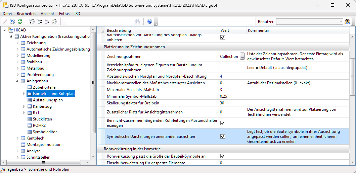
Task: Open help via blue question mark icon
Action: click(150, 22)
